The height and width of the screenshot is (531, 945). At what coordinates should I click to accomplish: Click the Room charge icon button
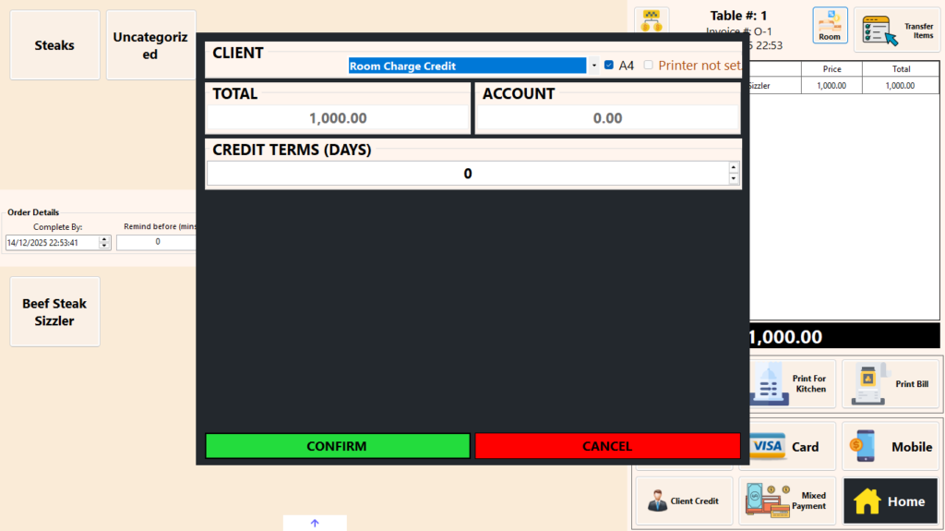click(830, 26)
